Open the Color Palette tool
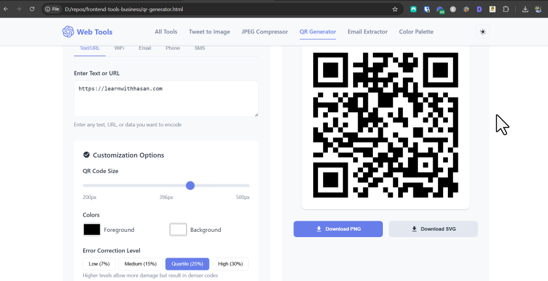The image size is (548, 281). (416, 32)
